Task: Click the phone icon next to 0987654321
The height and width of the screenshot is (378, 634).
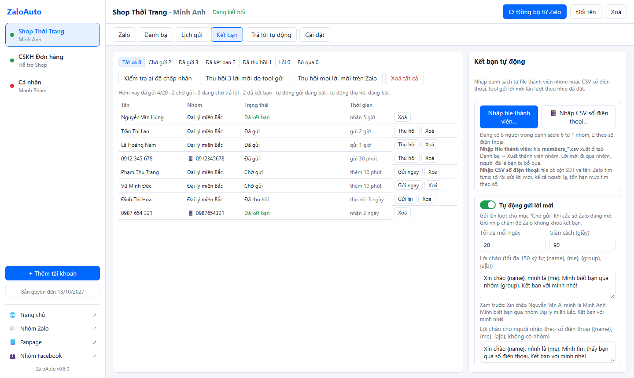Action: 191,213
